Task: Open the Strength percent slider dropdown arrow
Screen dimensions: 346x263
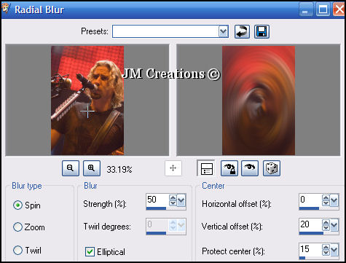Action: [x=181, y=200]
